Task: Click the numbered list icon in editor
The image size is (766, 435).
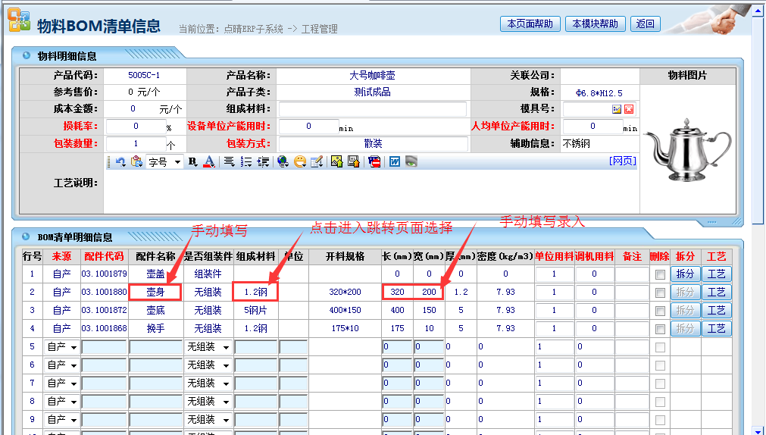Action: [246, 161]
